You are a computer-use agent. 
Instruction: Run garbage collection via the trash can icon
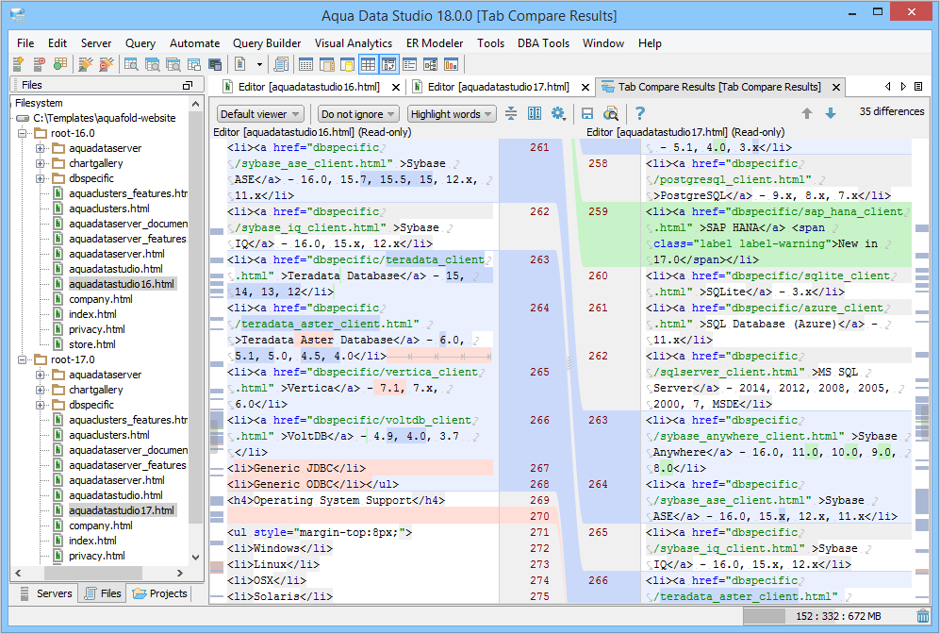click(x=922, y=616)
